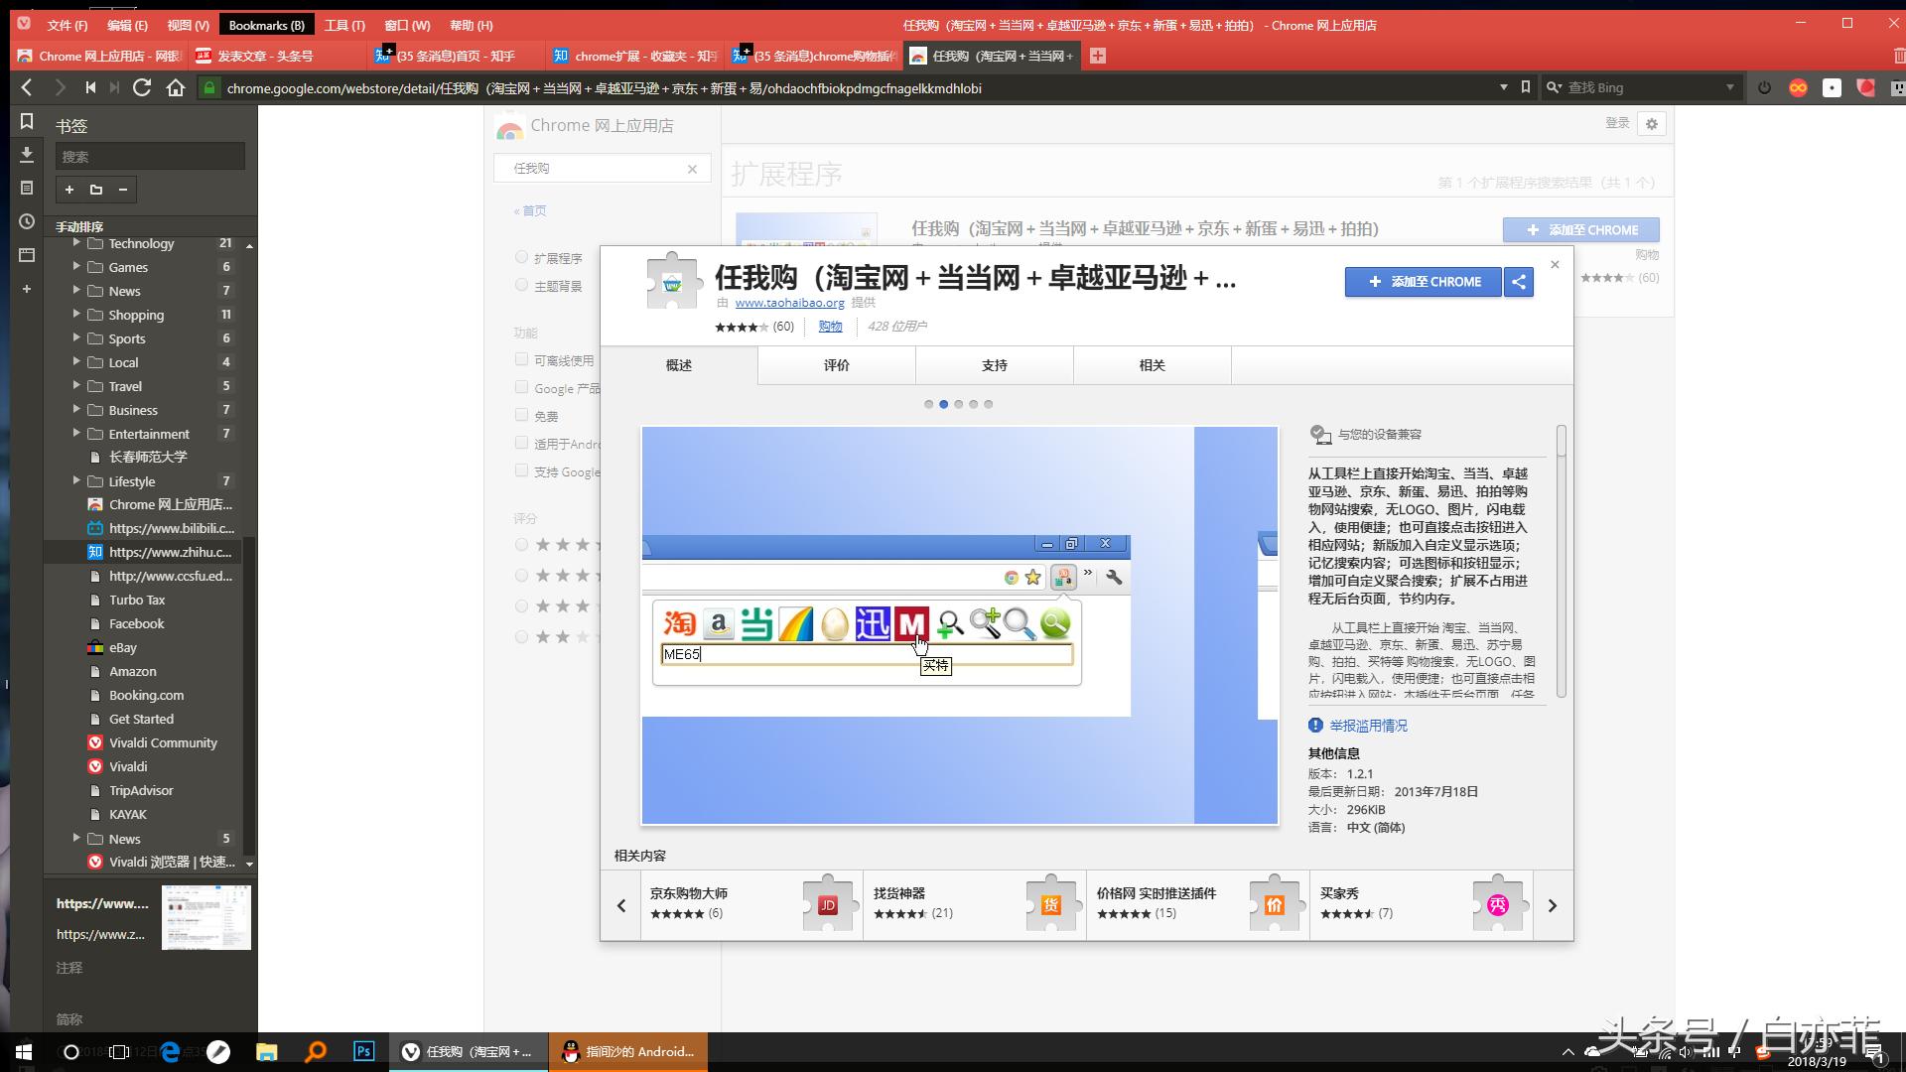Reload the page with the refresh icon
The width and height of the screenshot is (1906, 1072).
[x=142, y=87]
